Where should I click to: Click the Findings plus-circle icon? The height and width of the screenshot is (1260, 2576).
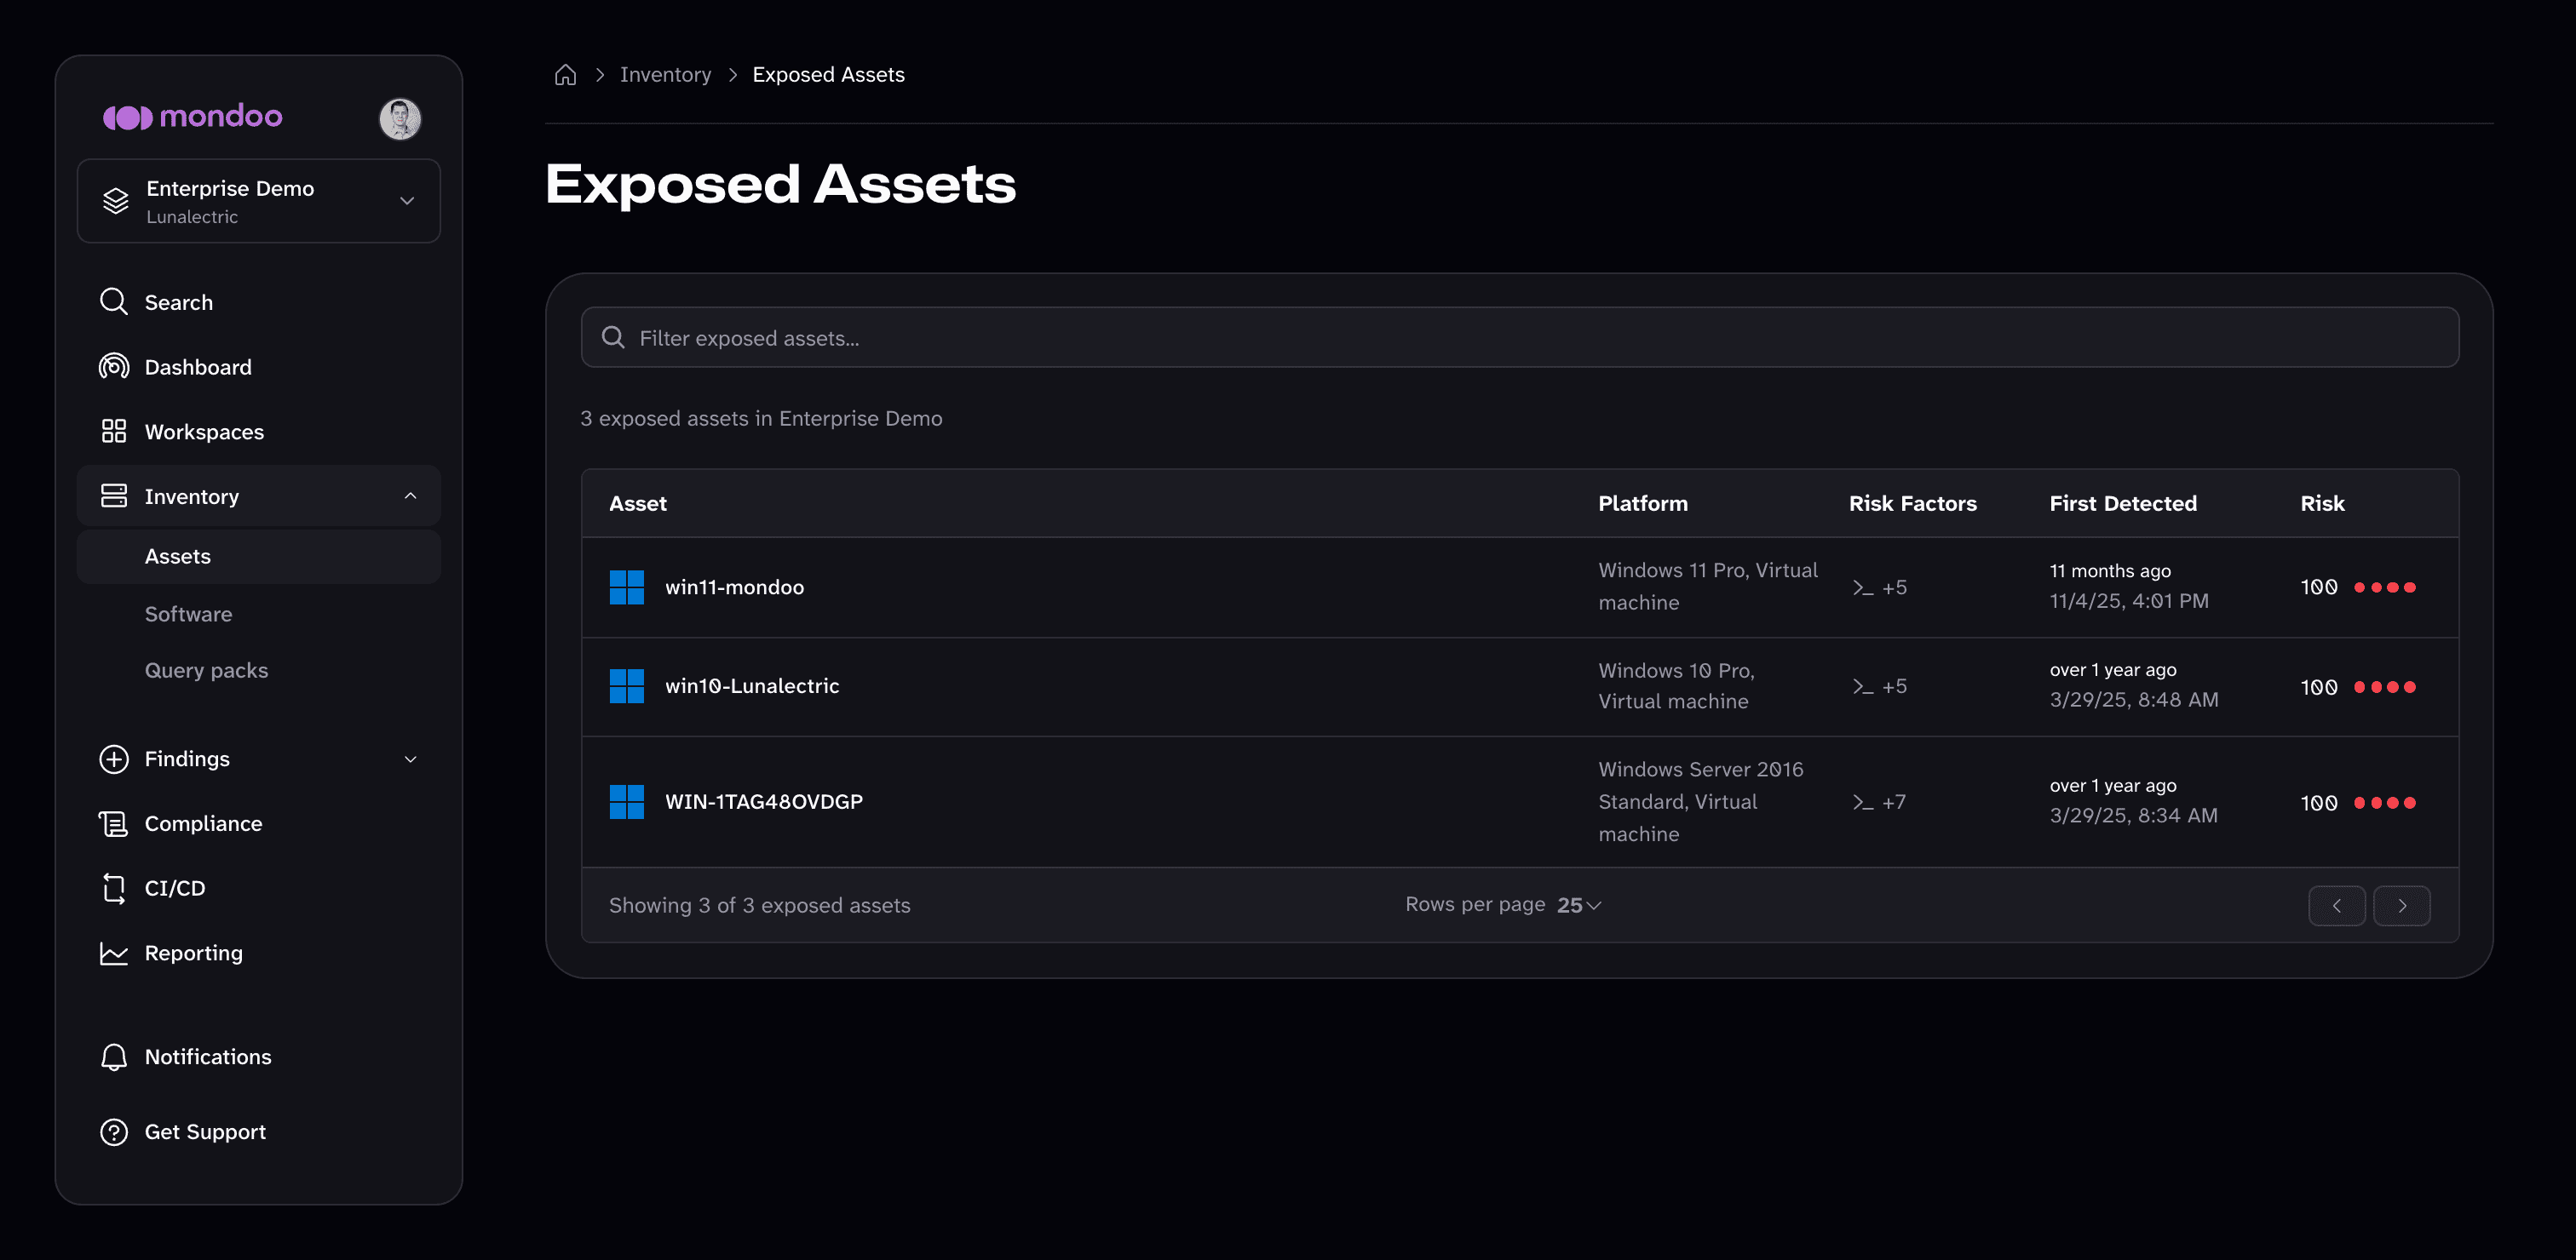(114, 759)
